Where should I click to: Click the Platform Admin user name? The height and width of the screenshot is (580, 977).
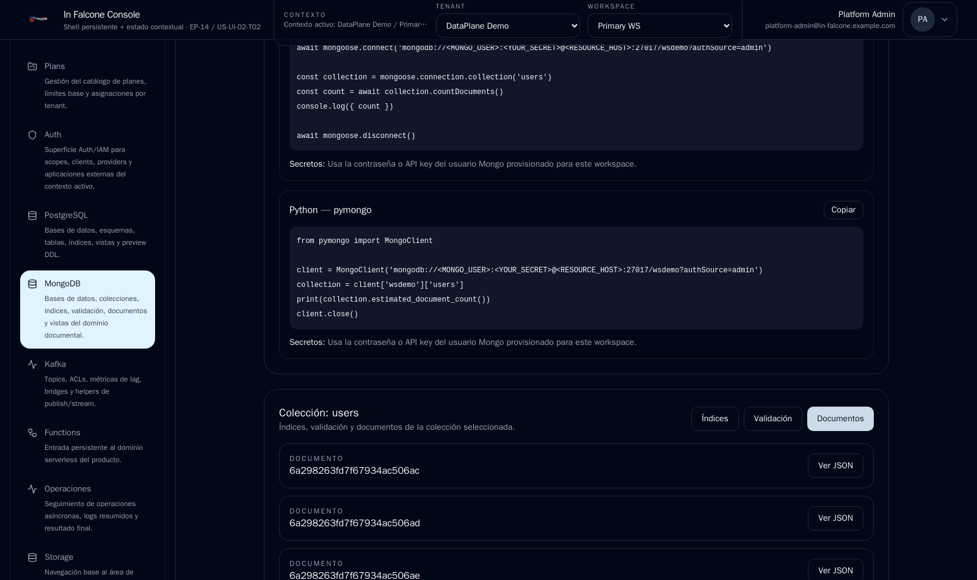click(866, 14)
